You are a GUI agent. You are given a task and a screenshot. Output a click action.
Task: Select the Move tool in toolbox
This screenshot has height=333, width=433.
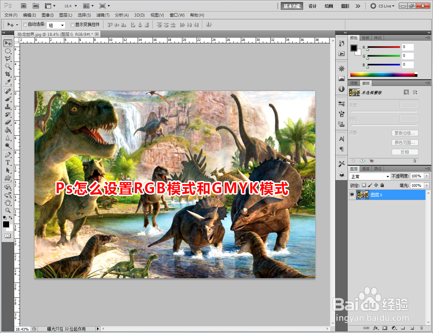(x=8, y=43)
